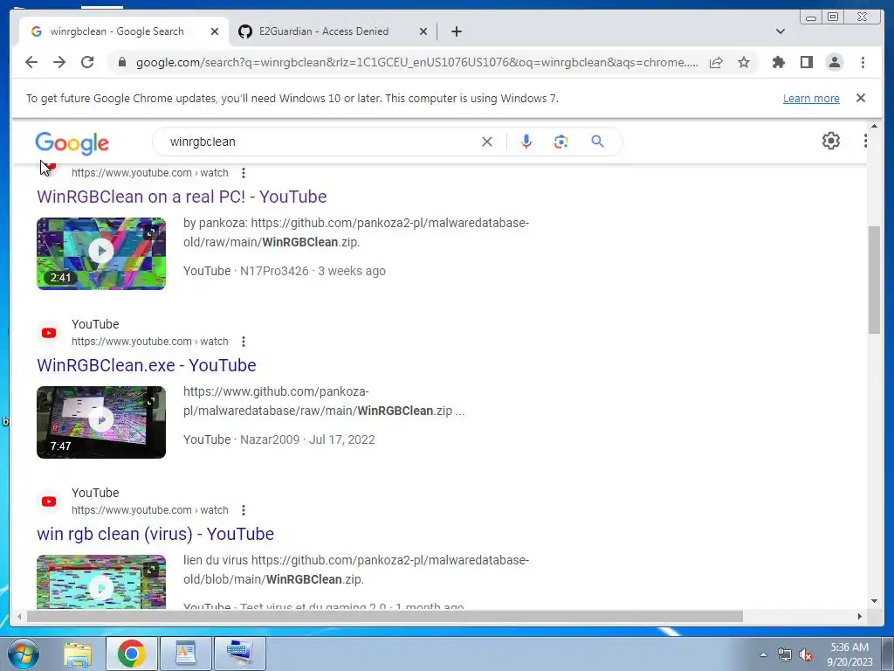
Task: Bookmark this tab with the star icon
Action: (744, 62)
